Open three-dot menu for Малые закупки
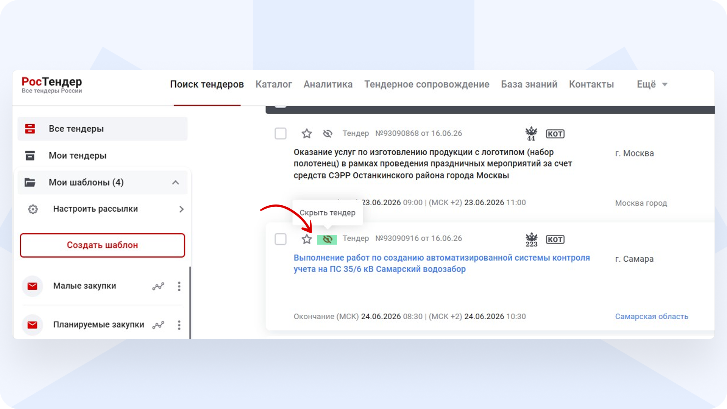 (x=179, y=286)
